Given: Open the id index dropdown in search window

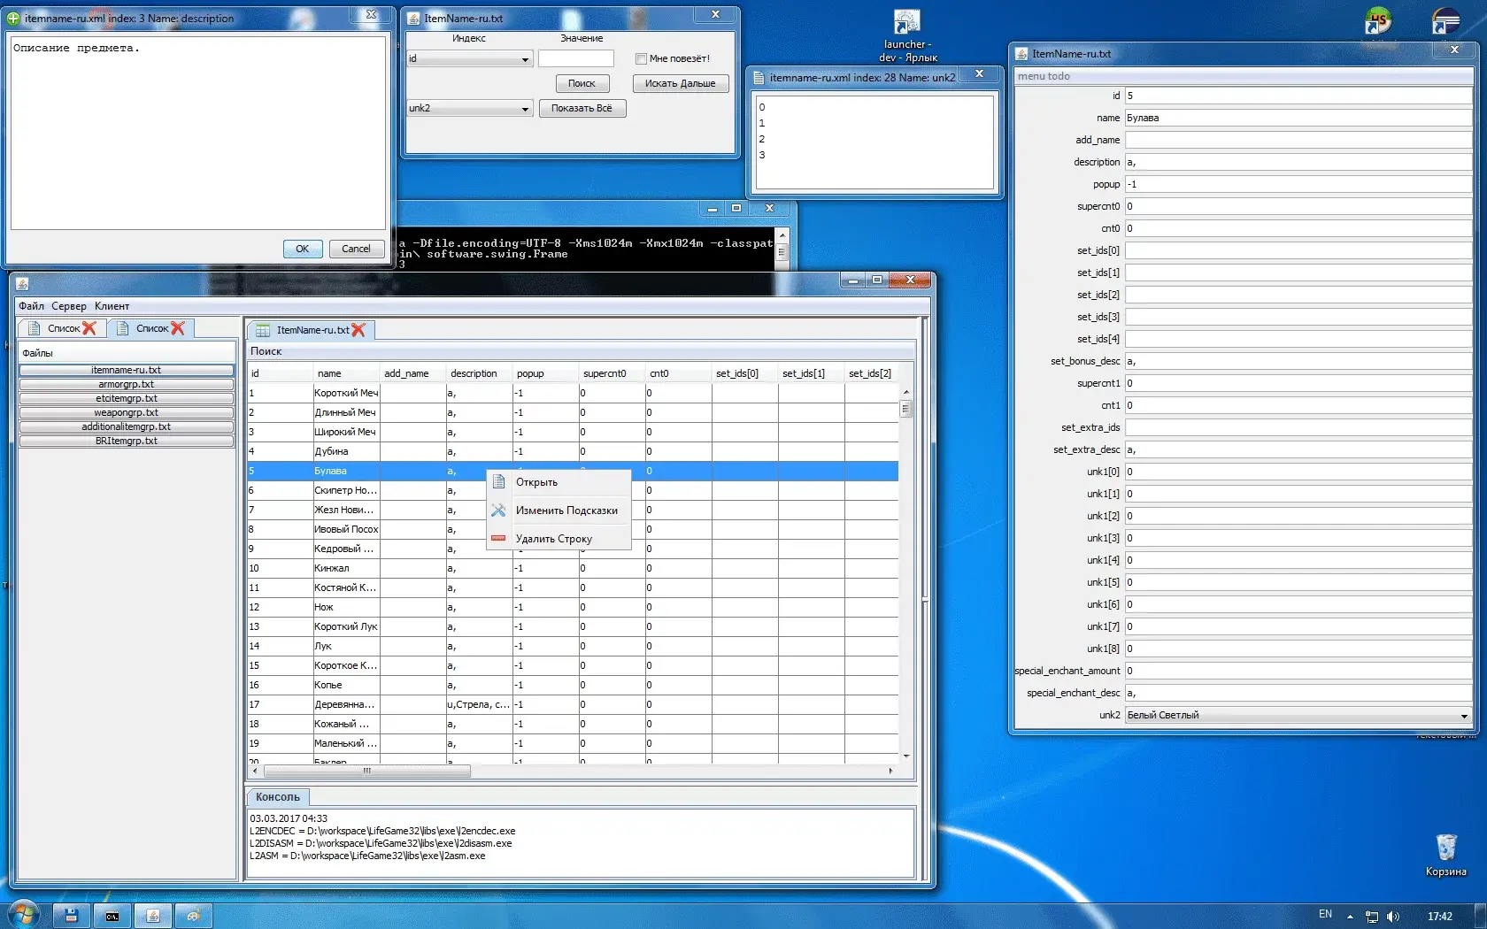Looking at the screenshot, I should (x=469, y=58).
